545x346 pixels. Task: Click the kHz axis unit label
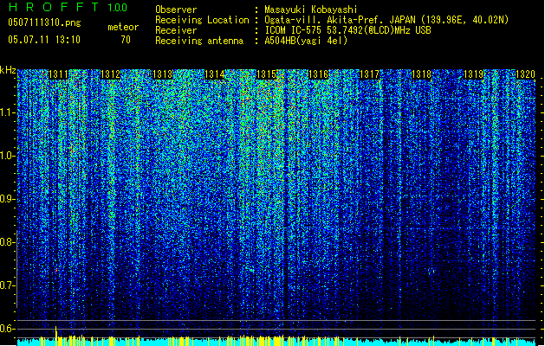click(8, 70)
